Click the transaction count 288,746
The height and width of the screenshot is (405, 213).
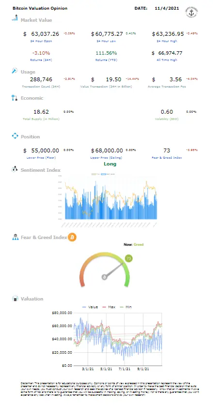(x=41, y=79)
